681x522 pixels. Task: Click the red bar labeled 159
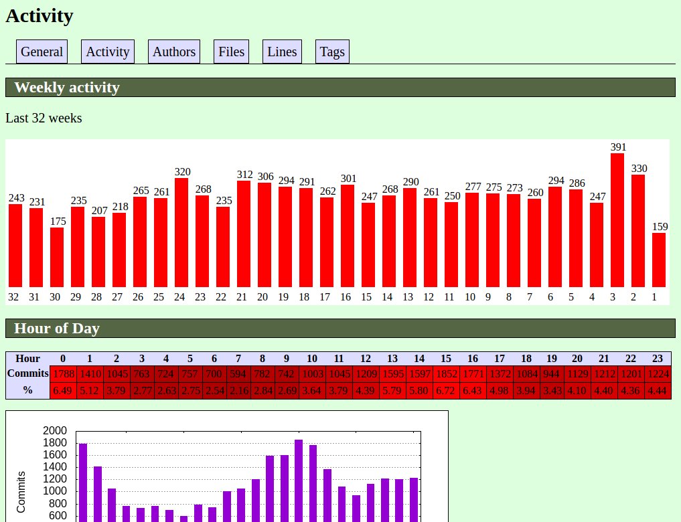[659, 260]
